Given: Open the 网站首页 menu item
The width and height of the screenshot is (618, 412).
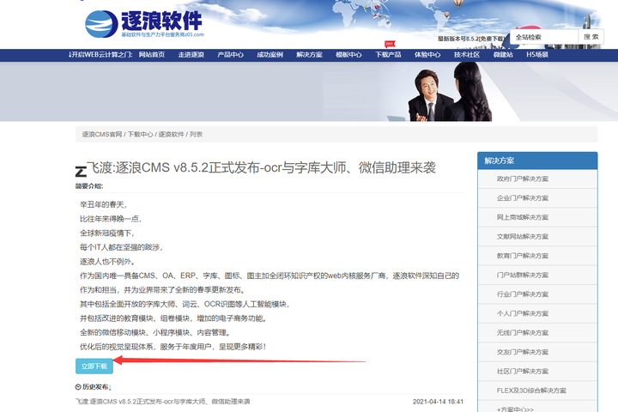Looking at the screenshot, I should [152, 55].
